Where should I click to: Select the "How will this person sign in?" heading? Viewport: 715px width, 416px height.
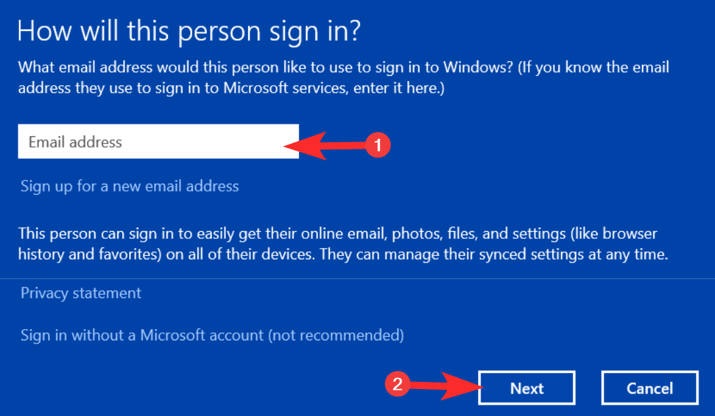(x=190, y=32)
